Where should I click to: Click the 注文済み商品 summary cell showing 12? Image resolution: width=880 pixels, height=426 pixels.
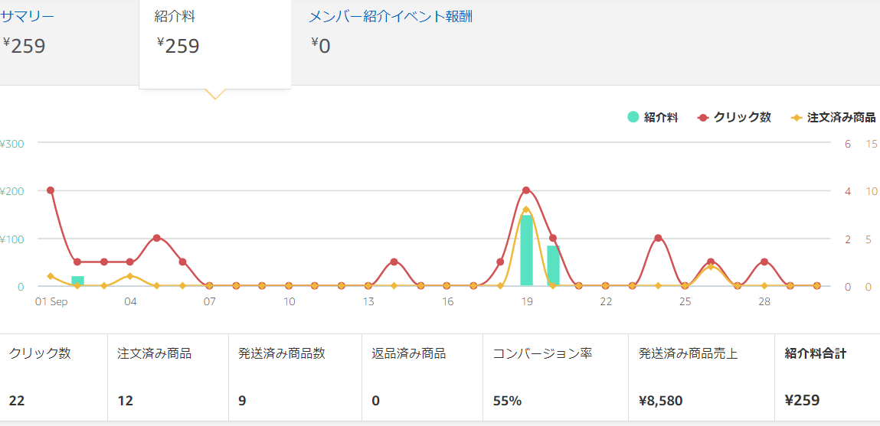click(x=168, y=377)
